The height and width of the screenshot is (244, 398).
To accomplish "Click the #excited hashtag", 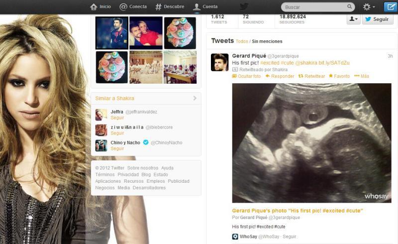I will pyautogui.click(x=270, y=63).
